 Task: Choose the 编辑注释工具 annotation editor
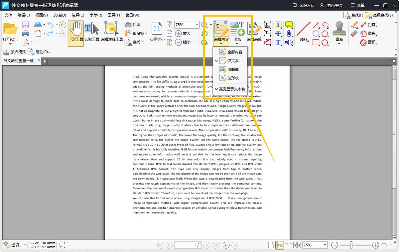click(112, 33)
